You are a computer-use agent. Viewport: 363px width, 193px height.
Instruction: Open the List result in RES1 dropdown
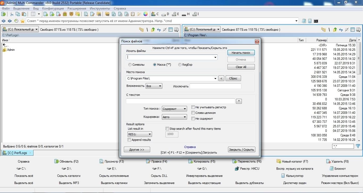coord(140,134)
